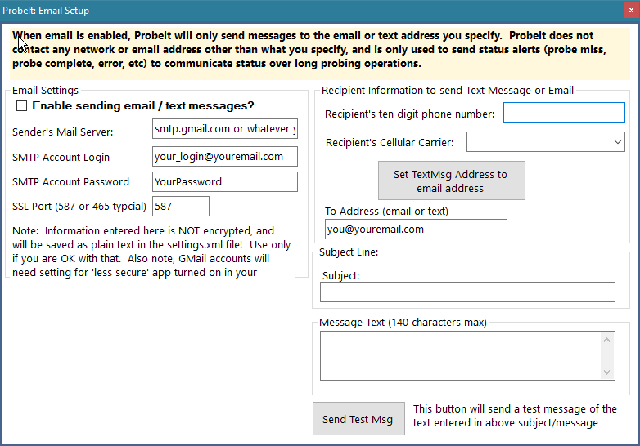Close the Email Setup window
640x446 pixels.
631,10
